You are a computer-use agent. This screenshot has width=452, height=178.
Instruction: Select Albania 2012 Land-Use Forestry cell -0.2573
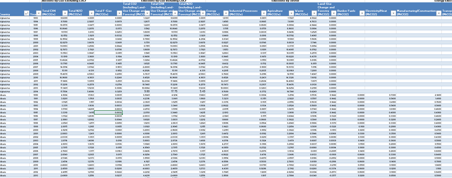(327, 172)
